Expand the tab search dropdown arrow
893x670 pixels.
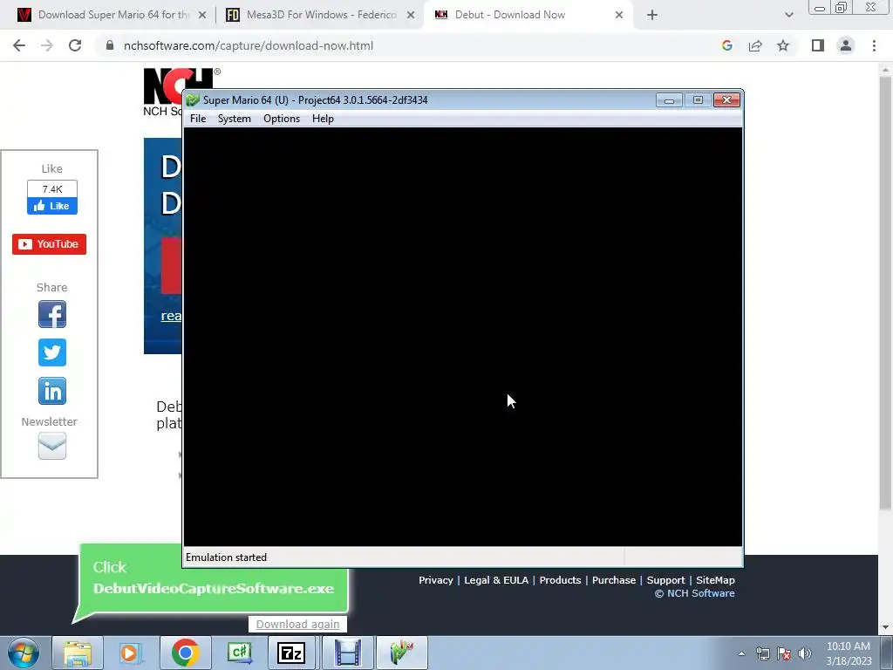click(x=788, y=15)
